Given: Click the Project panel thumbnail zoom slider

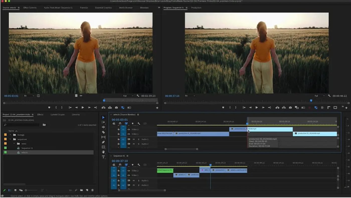Looking at the screenshot, I should tap(26, 190).
